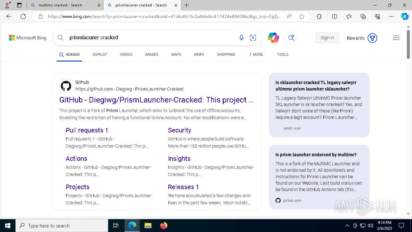Open the sklauncher cracked reddit card

(x=319, y=105)
